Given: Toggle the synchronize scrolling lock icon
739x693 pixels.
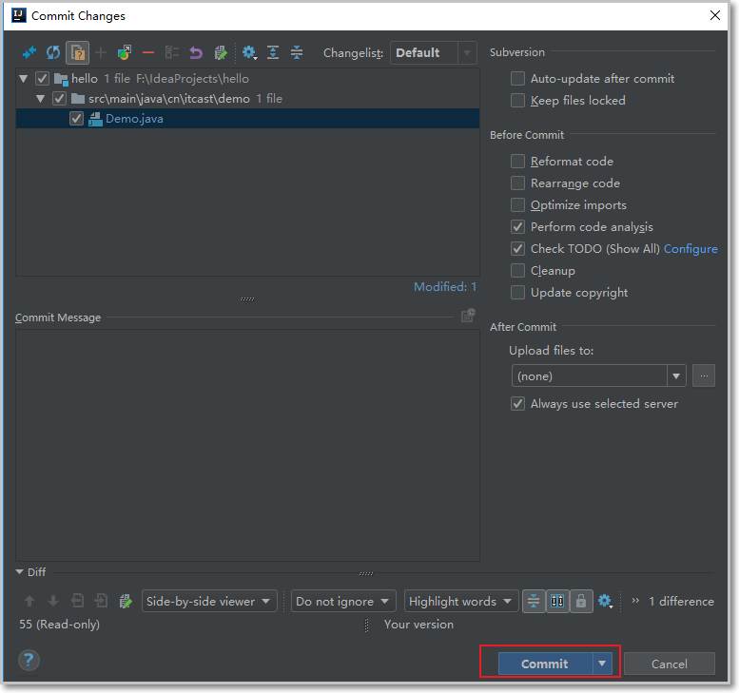Looking at the screenshot, I should 581,601.
